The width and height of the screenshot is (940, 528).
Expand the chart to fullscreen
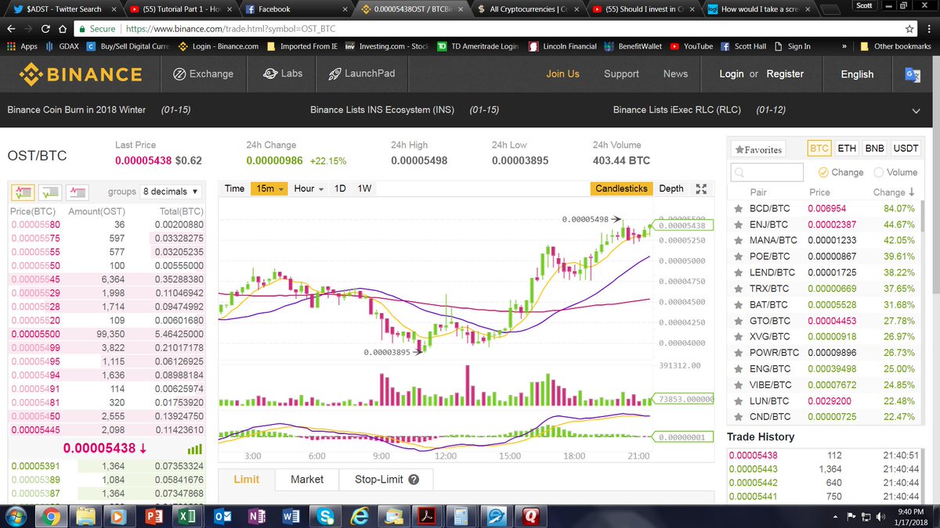[701, 189]
